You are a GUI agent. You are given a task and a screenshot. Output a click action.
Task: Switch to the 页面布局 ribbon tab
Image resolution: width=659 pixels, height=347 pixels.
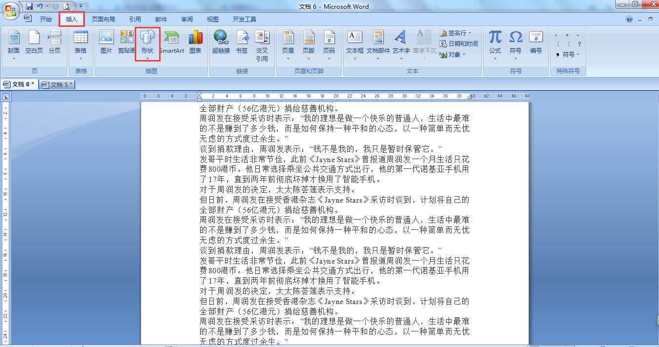pyautogui.click(x=103, y=19)
